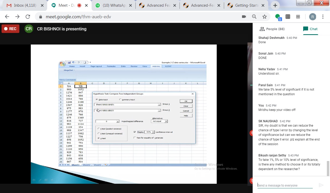
Task: Choose the t-test (pooled variance) option
Action: 98,129
